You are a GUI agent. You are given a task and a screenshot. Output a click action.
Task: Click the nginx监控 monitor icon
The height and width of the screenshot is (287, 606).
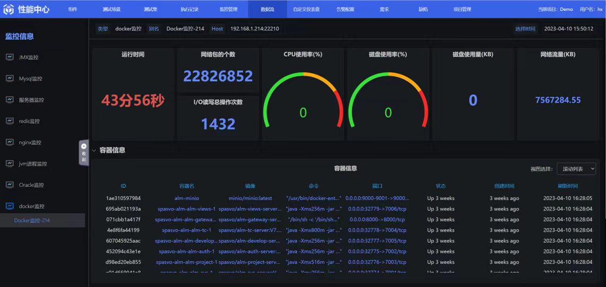pyautogui.click(x=10, y=142)
